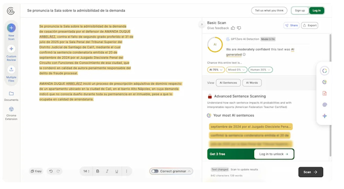Undo the last text edit
Screen dimensions: 344x189
click(51, 171)
